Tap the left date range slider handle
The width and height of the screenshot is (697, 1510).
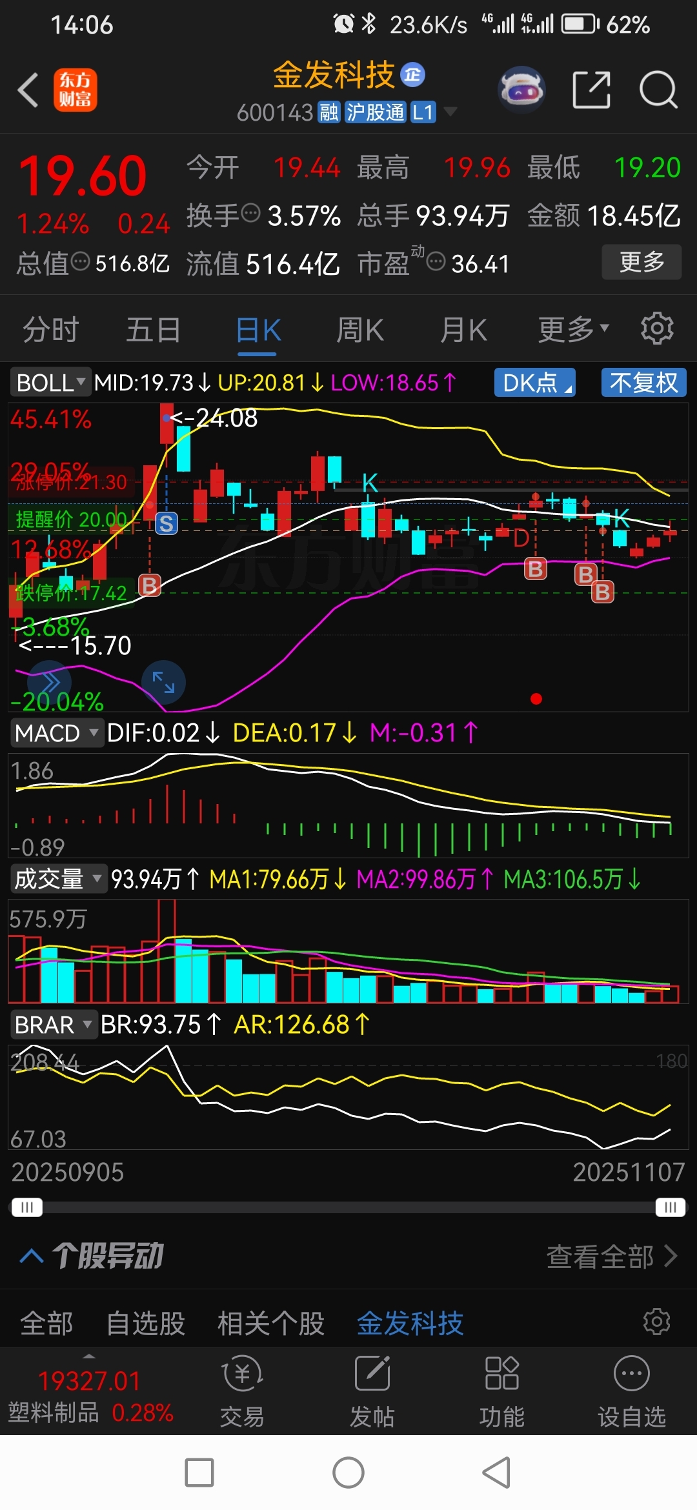(27, 1207)
